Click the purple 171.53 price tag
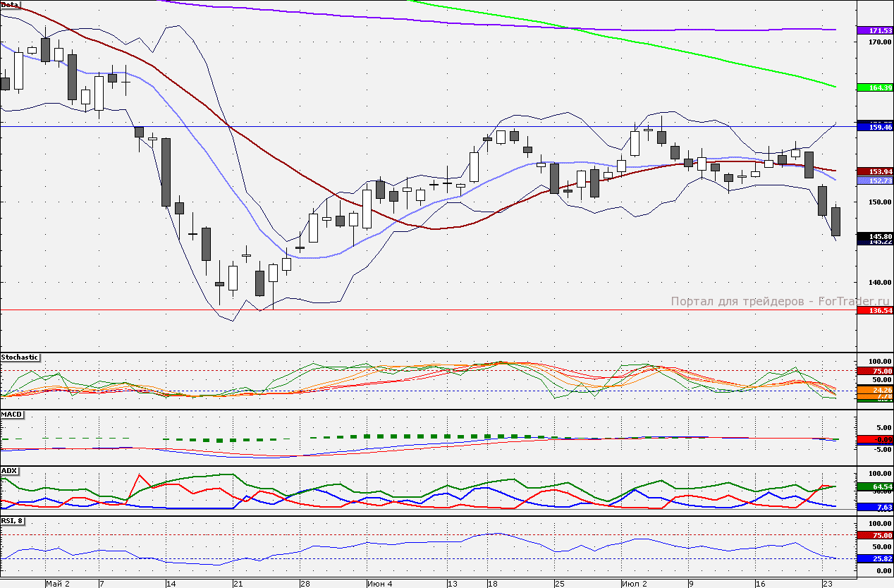This screenshot has width=894, height=588. pyautogui.click(x=874, y=30)
